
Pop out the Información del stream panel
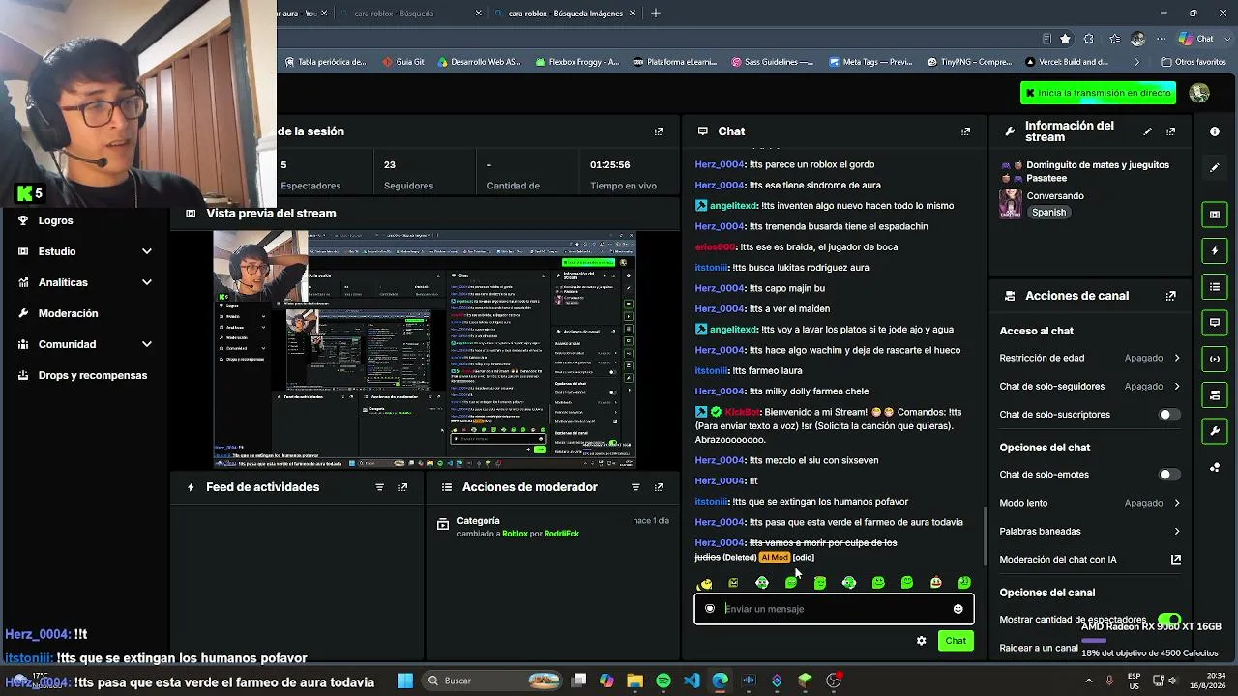point(1171,131)
